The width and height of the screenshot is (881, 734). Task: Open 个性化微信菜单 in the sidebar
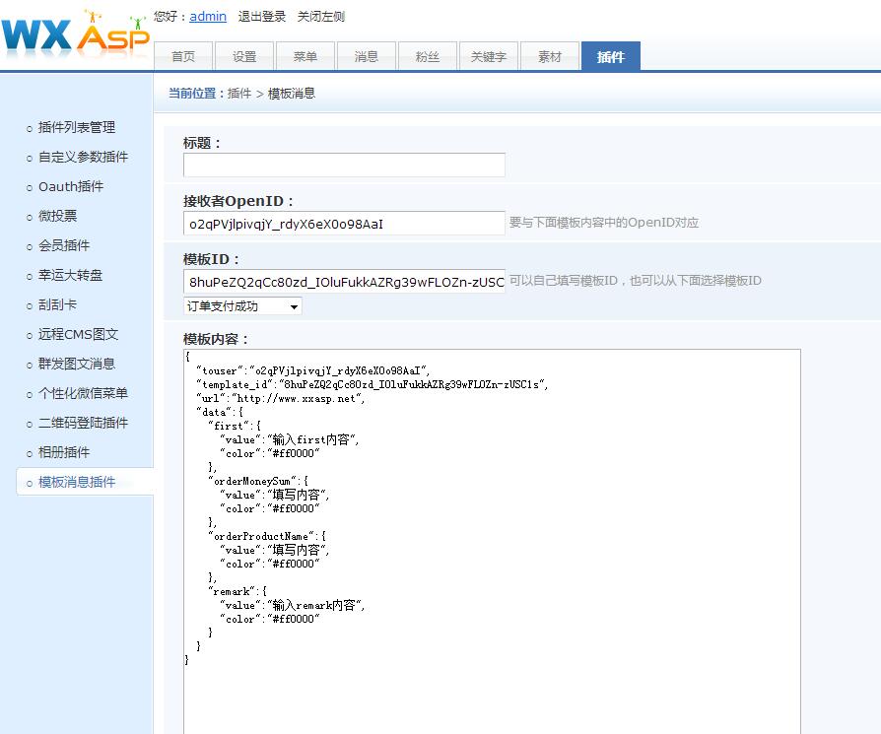(x=83, y=393)
